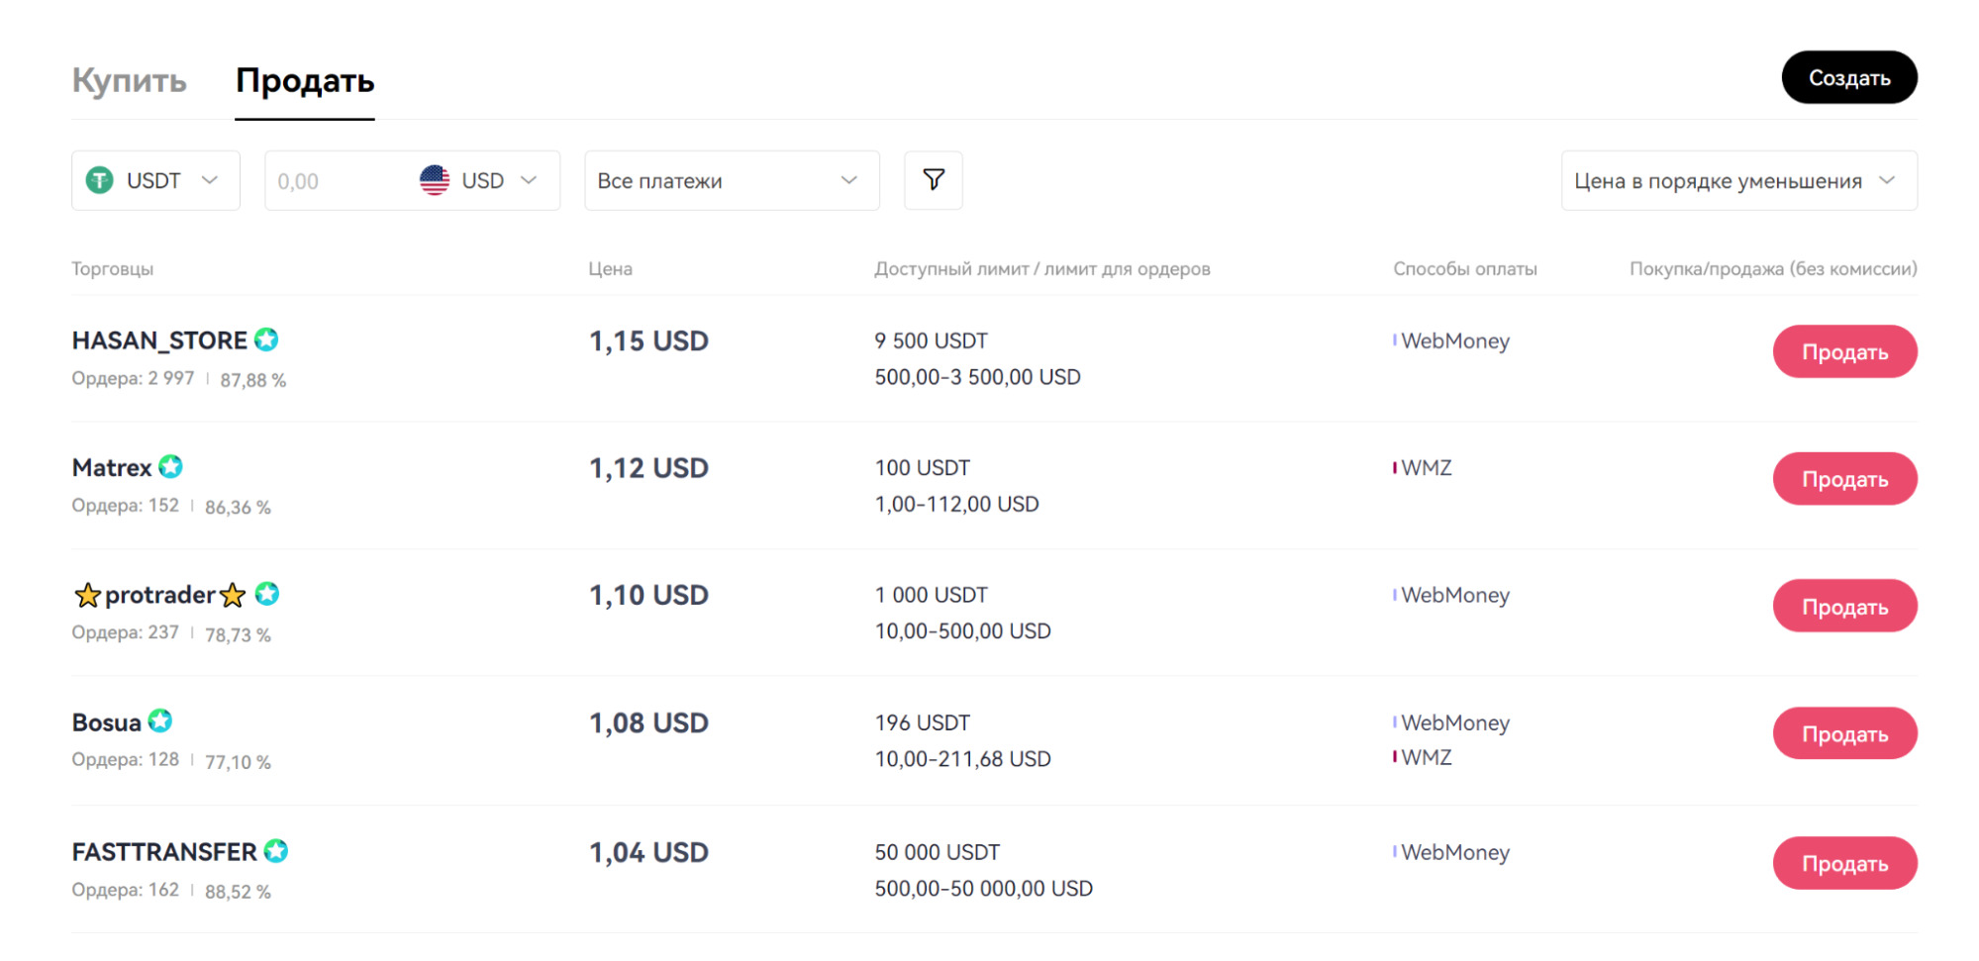
Task: Open Цена в порядке уменьшения sort dropdown
Action: tap(1738, 180)
